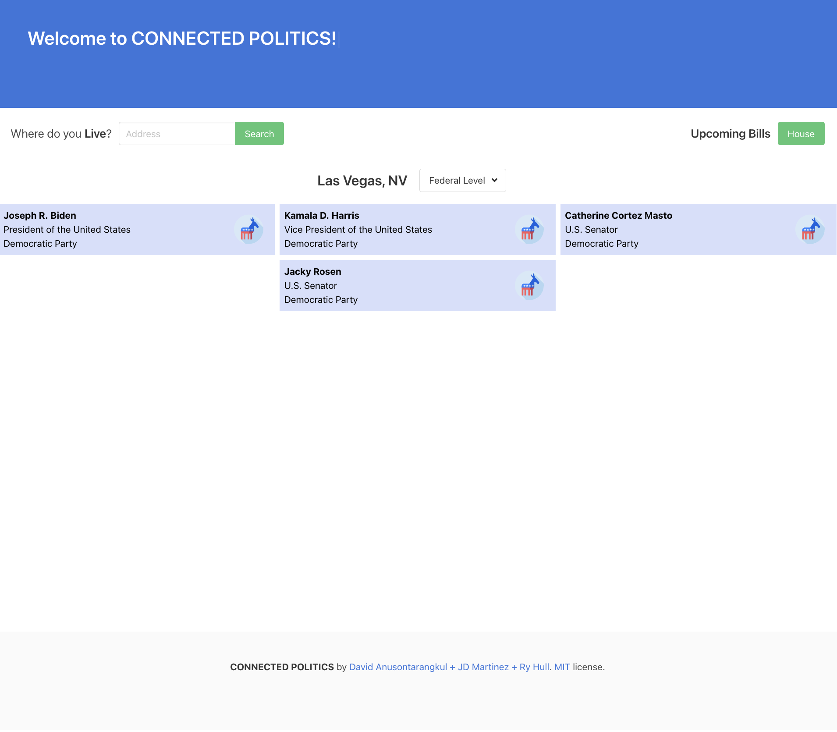Click the Democratic donkey icon on Joseph R. Biden's card
The width and height of the screenshot is (837, 732).
249,229
